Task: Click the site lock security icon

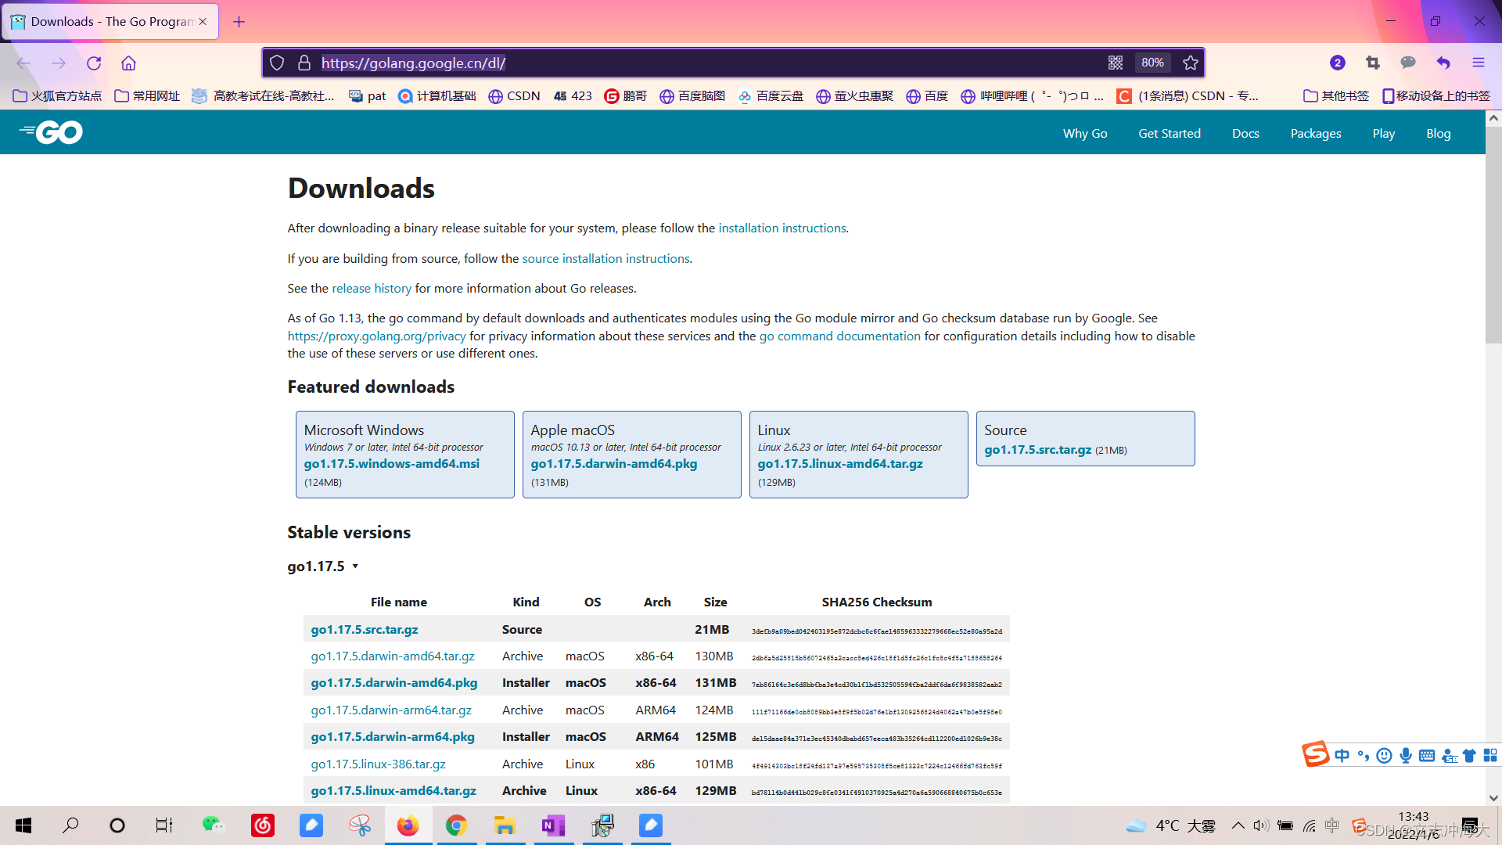Action: [x=304, y=63]
